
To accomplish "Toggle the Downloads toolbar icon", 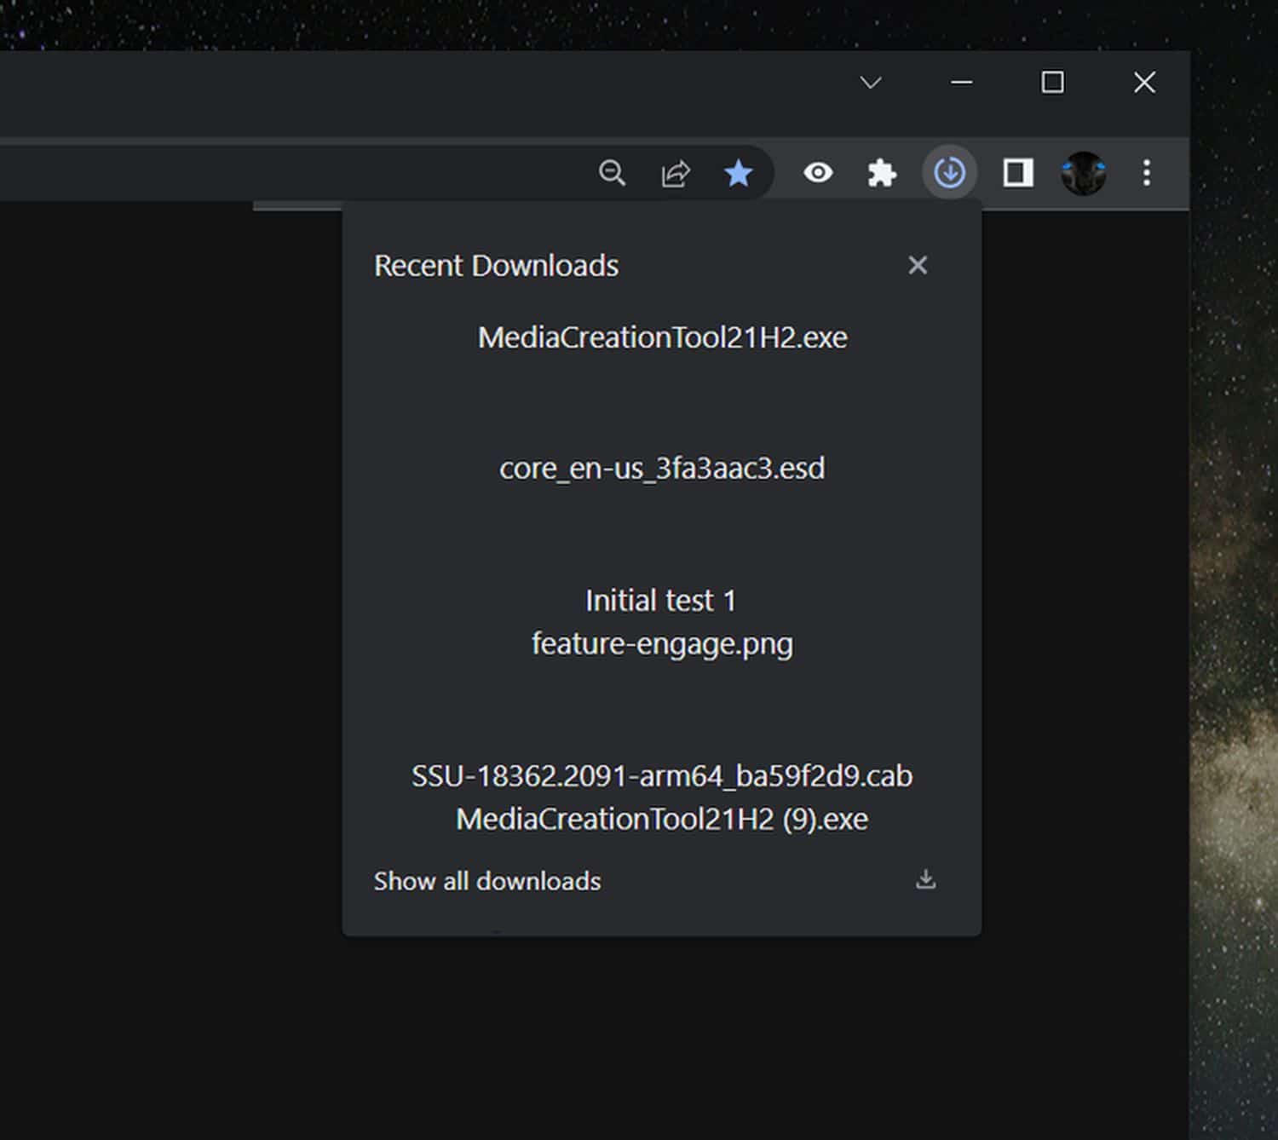I will (x=949, y=173).
